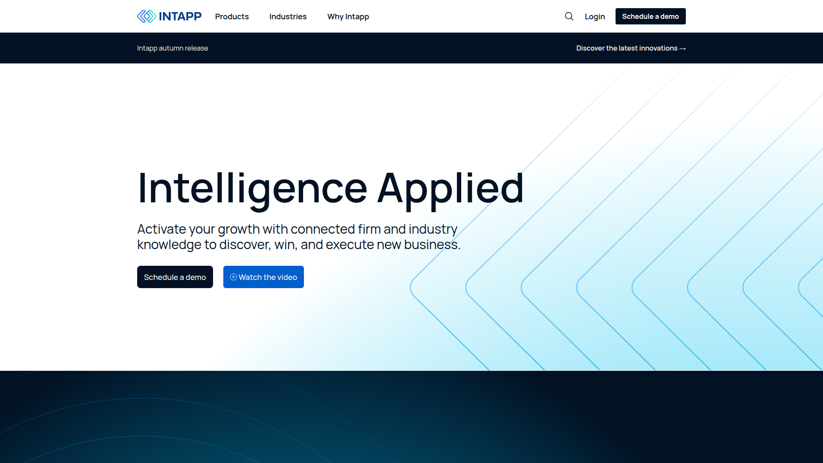Click the word Applied in the headline
Image resolution: width=823 pixels, height=463 pixels.
coord(450,188)
